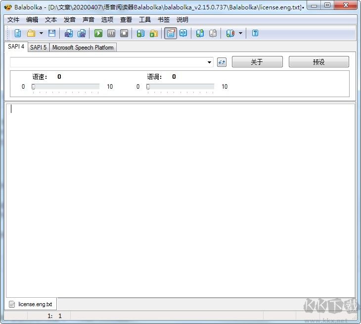The width and height of the screenshot is (361, 324).
Task: Save the document with the floppy disk icon
Action: coord(52,33)
